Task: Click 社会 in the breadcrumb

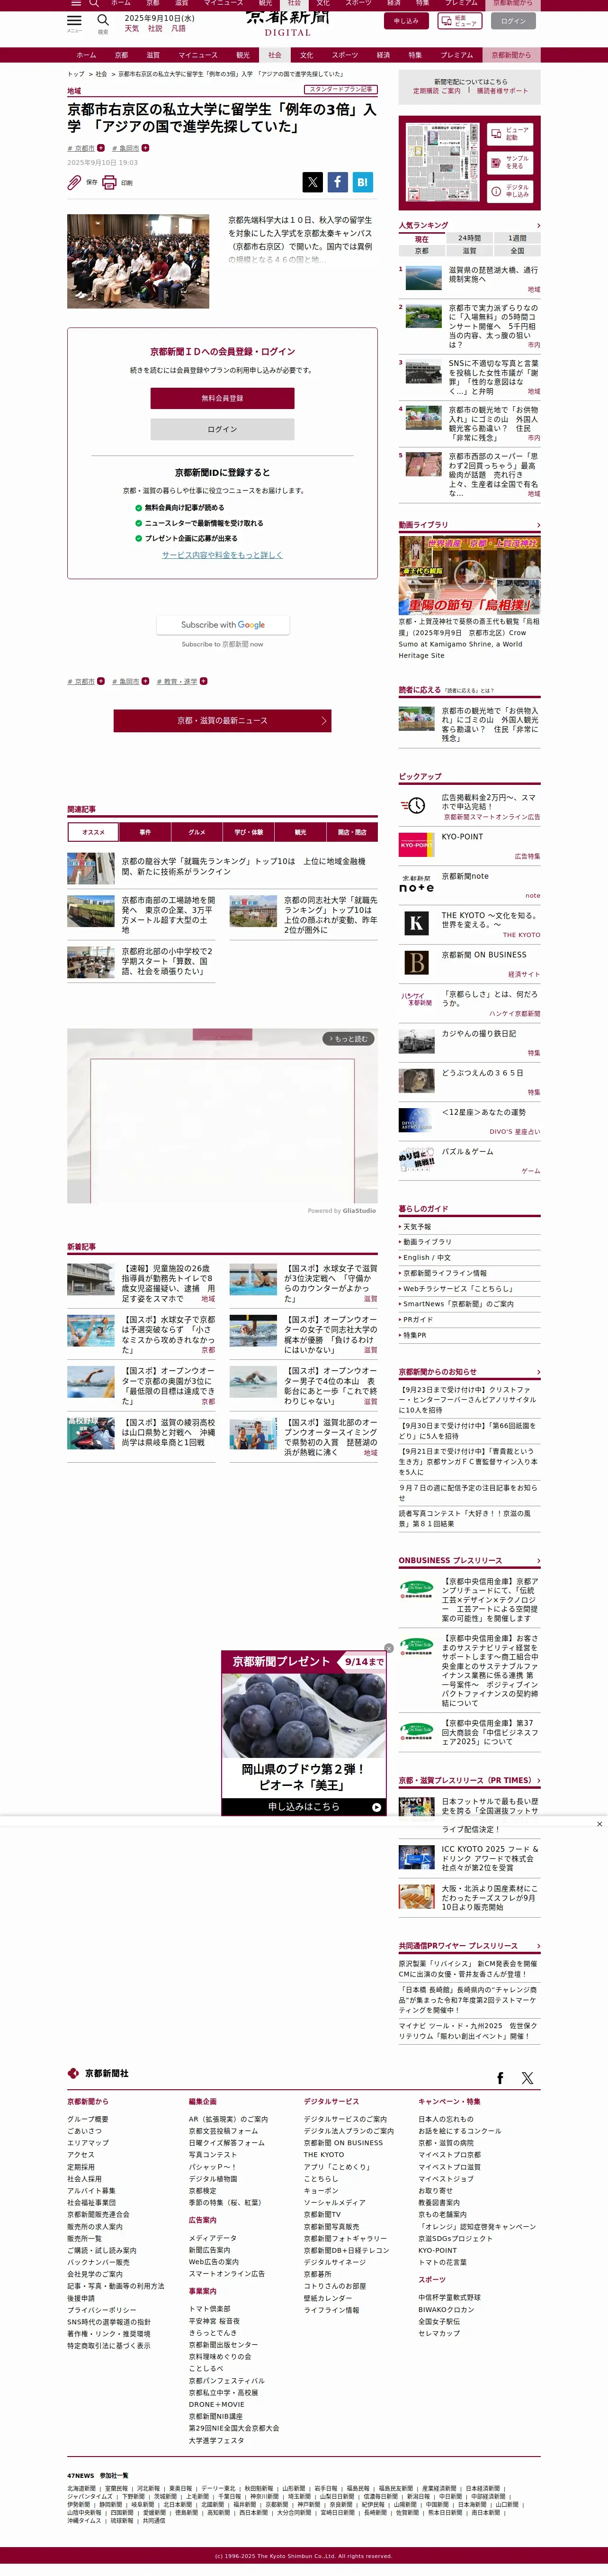Action: click(101, 74)
